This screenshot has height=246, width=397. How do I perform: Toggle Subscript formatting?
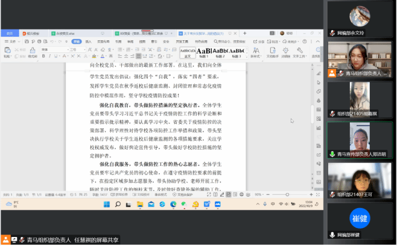click(x=79, y=56)
